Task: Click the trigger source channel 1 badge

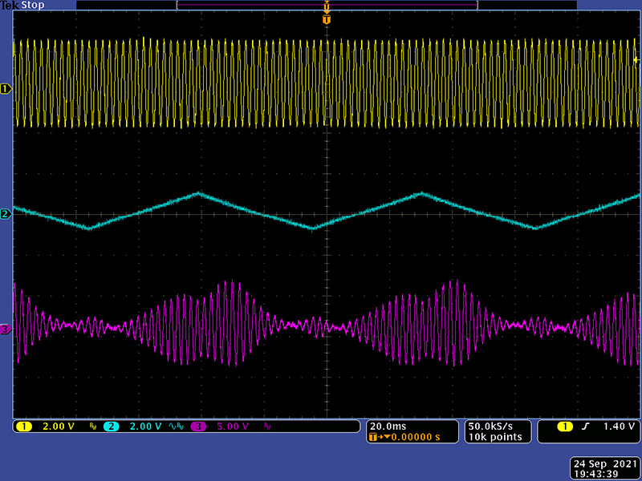Action: point(567,426)
